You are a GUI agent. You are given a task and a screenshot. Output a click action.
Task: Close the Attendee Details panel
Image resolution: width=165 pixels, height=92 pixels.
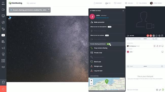click(x=123, y=11)
